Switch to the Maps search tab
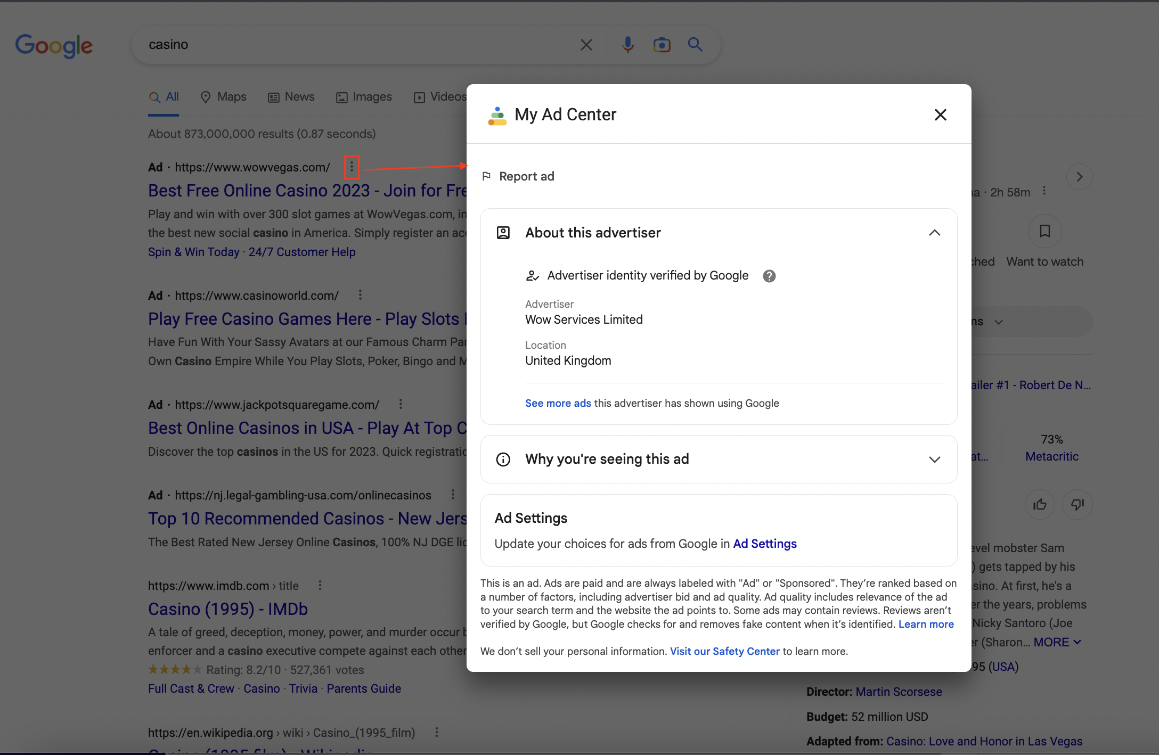 pos(223,97)
